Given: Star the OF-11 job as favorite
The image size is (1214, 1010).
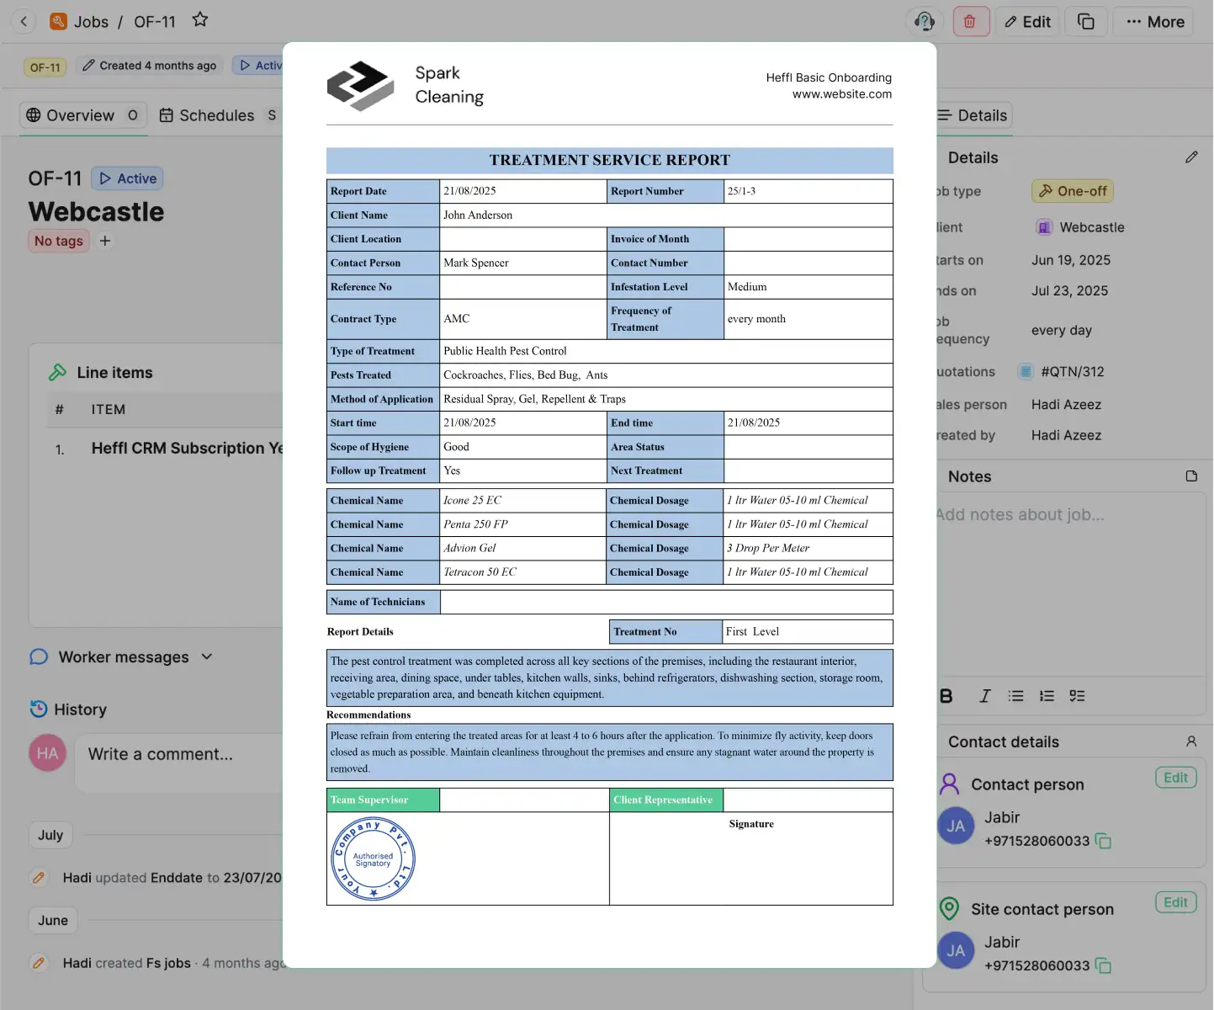Looking at the screenshot, I should pos(199,20).
